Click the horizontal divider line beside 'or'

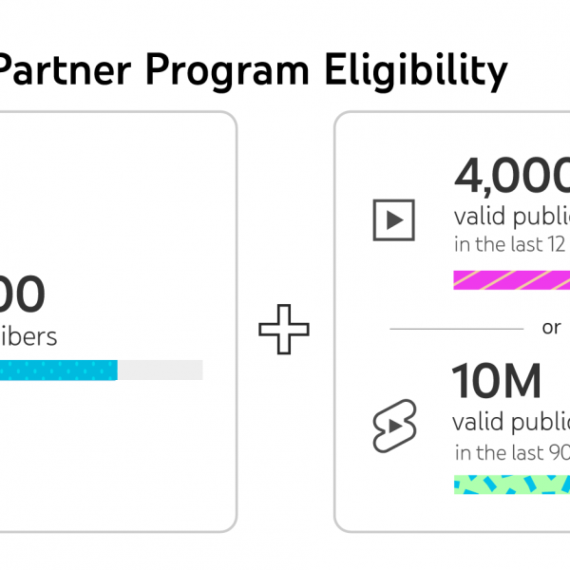tap(457, 329)
